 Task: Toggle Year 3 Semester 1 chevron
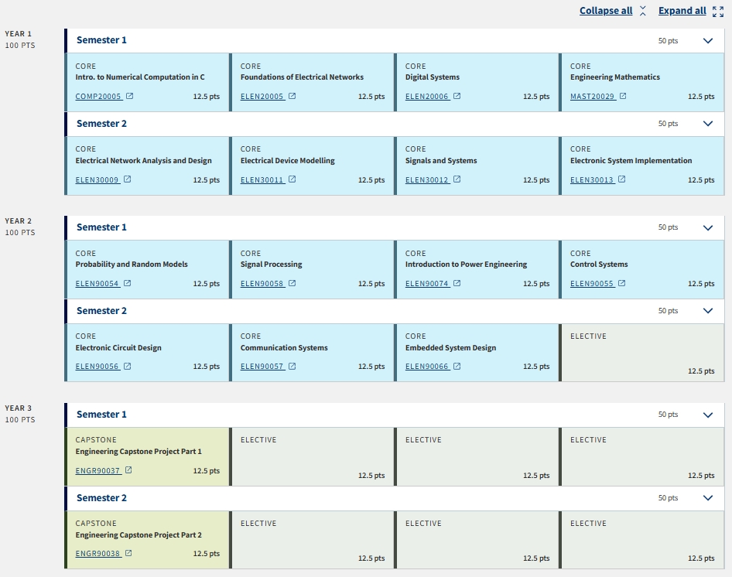(707, 415)
